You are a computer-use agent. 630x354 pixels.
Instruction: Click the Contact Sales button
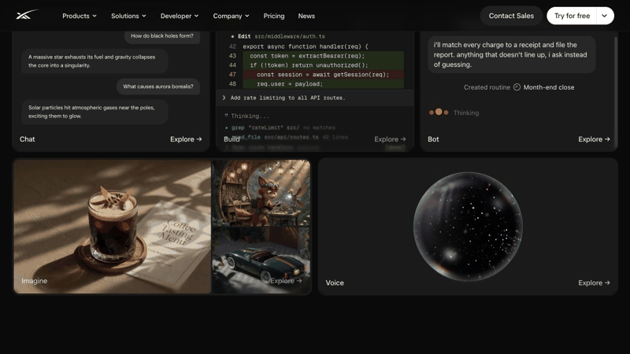[x=511, y=16]
